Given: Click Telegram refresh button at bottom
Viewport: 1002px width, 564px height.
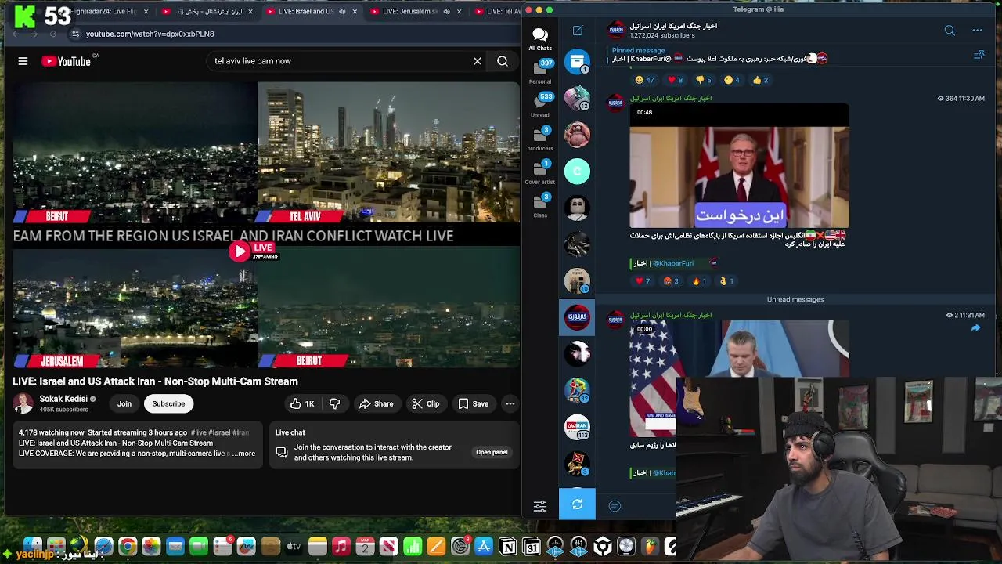Looking at the screenshot, I should (x=577, y=504).
